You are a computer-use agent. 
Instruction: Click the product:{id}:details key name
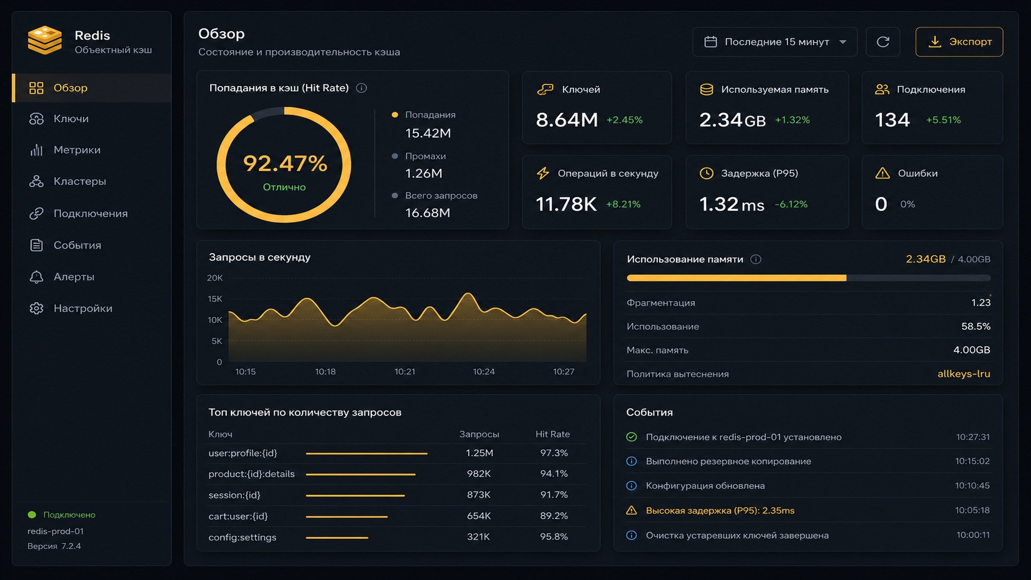click(251, 474)
